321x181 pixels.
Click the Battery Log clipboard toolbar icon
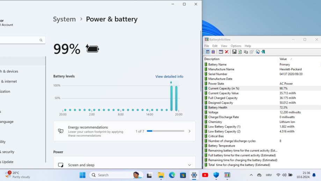tap(213, 52)
